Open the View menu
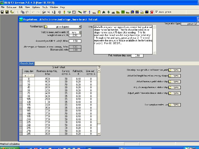The image size is (199, 149). click(27, 7)
